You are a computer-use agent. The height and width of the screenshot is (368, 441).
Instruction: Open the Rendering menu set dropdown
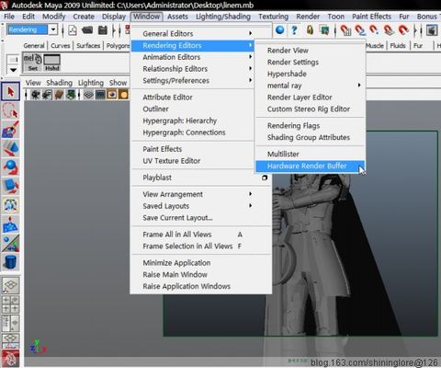tap(53, 29)
